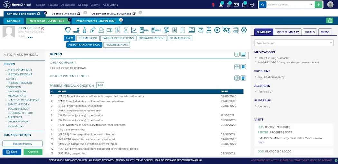Click the printer icon in toolbar

tap(236, 30)
